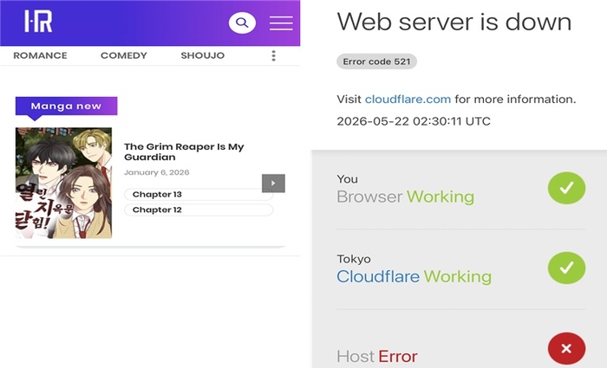
Task: Click the Host Error status text
Action: pos(377,357)
